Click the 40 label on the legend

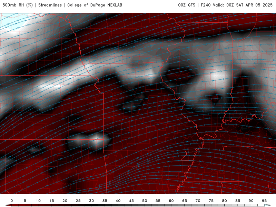click(118, 201)
